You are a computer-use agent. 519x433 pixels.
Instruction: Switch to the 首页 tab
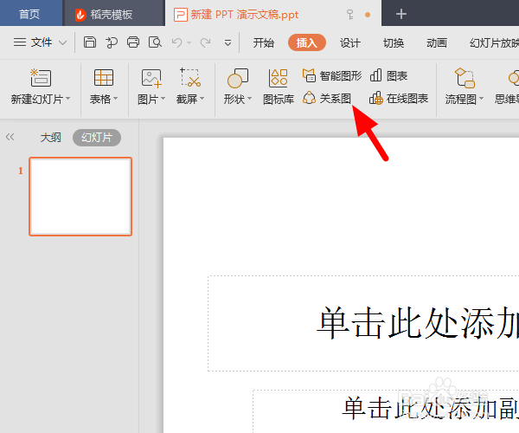click(x=29, y=14)
